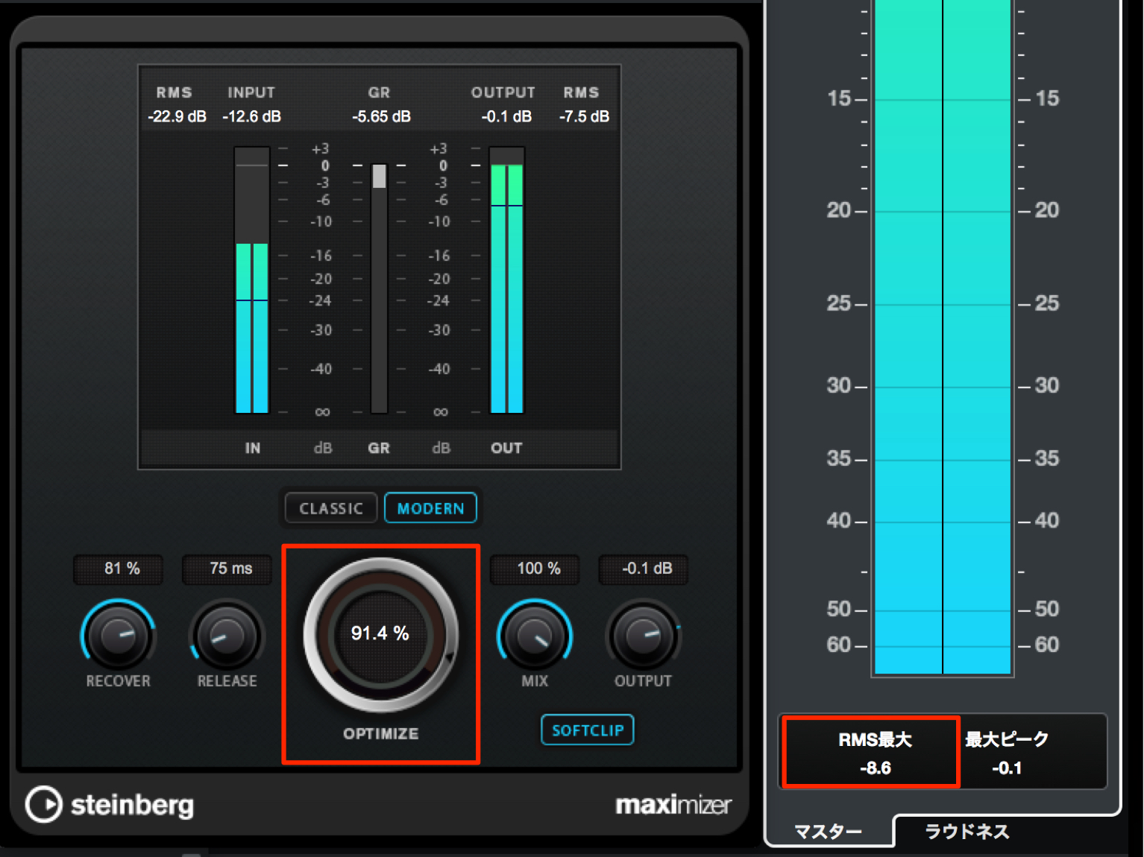Click the Optimize knob at 91.4 %
This screenshot has height=857, width=1144.
tap(380, 634)
